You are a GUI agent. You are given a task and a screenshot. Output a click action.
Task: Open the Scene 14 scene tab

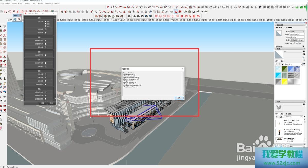point(114,20)
